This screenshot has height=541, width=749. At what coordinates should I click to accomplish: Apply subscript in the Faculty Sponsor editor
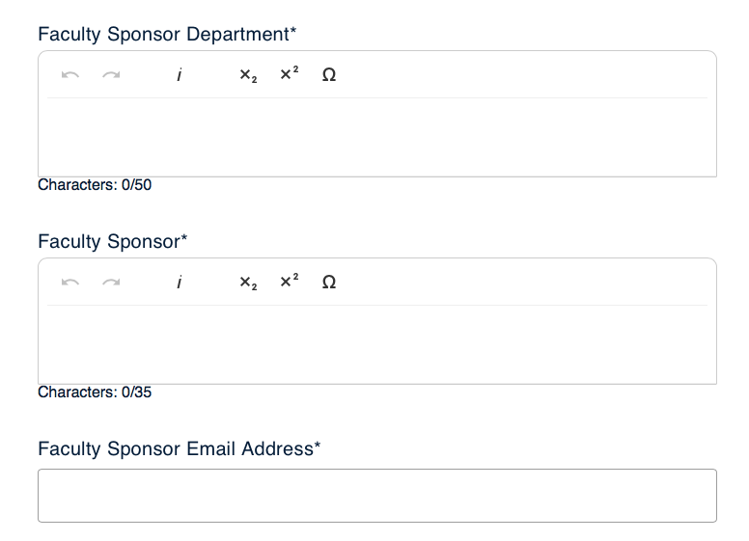[x=248, y=283]
